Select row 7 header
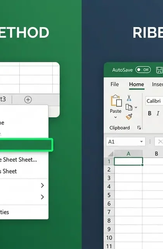The image size is (163, 249). tap(109, 212)
